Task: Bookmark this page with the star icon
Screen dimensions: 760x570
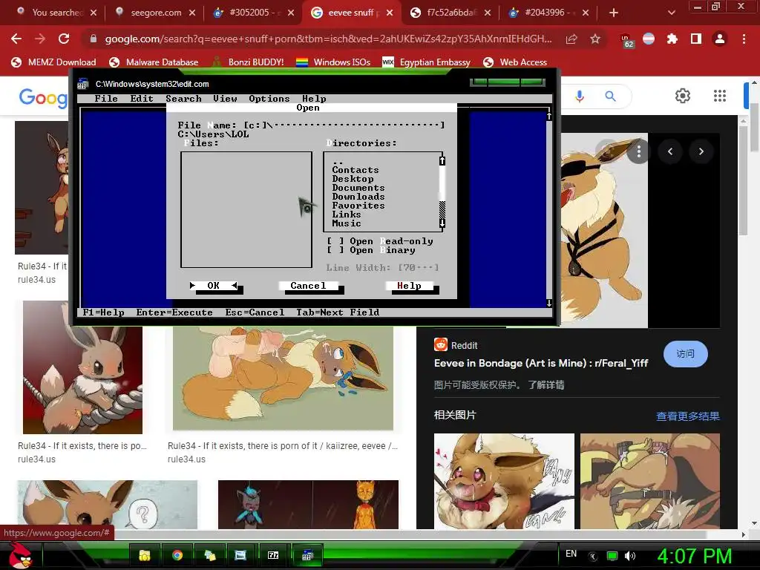Action: [x=595, y=39]
